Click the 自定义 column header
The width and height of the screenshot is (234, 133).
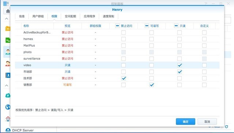[204, 26]
